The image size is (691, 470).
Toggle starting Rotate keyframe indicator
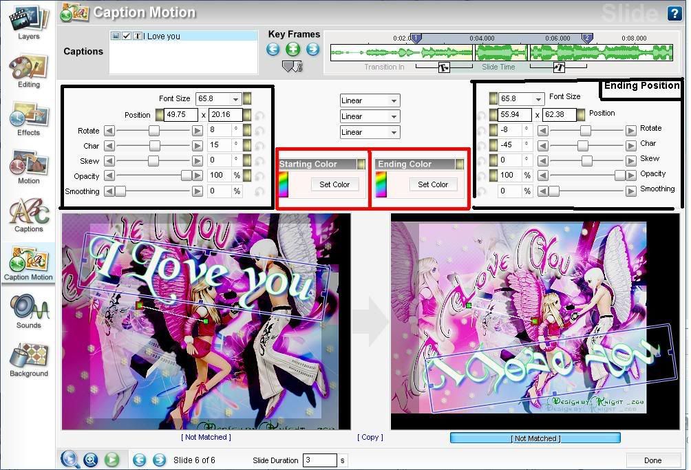tap(247, 130)
